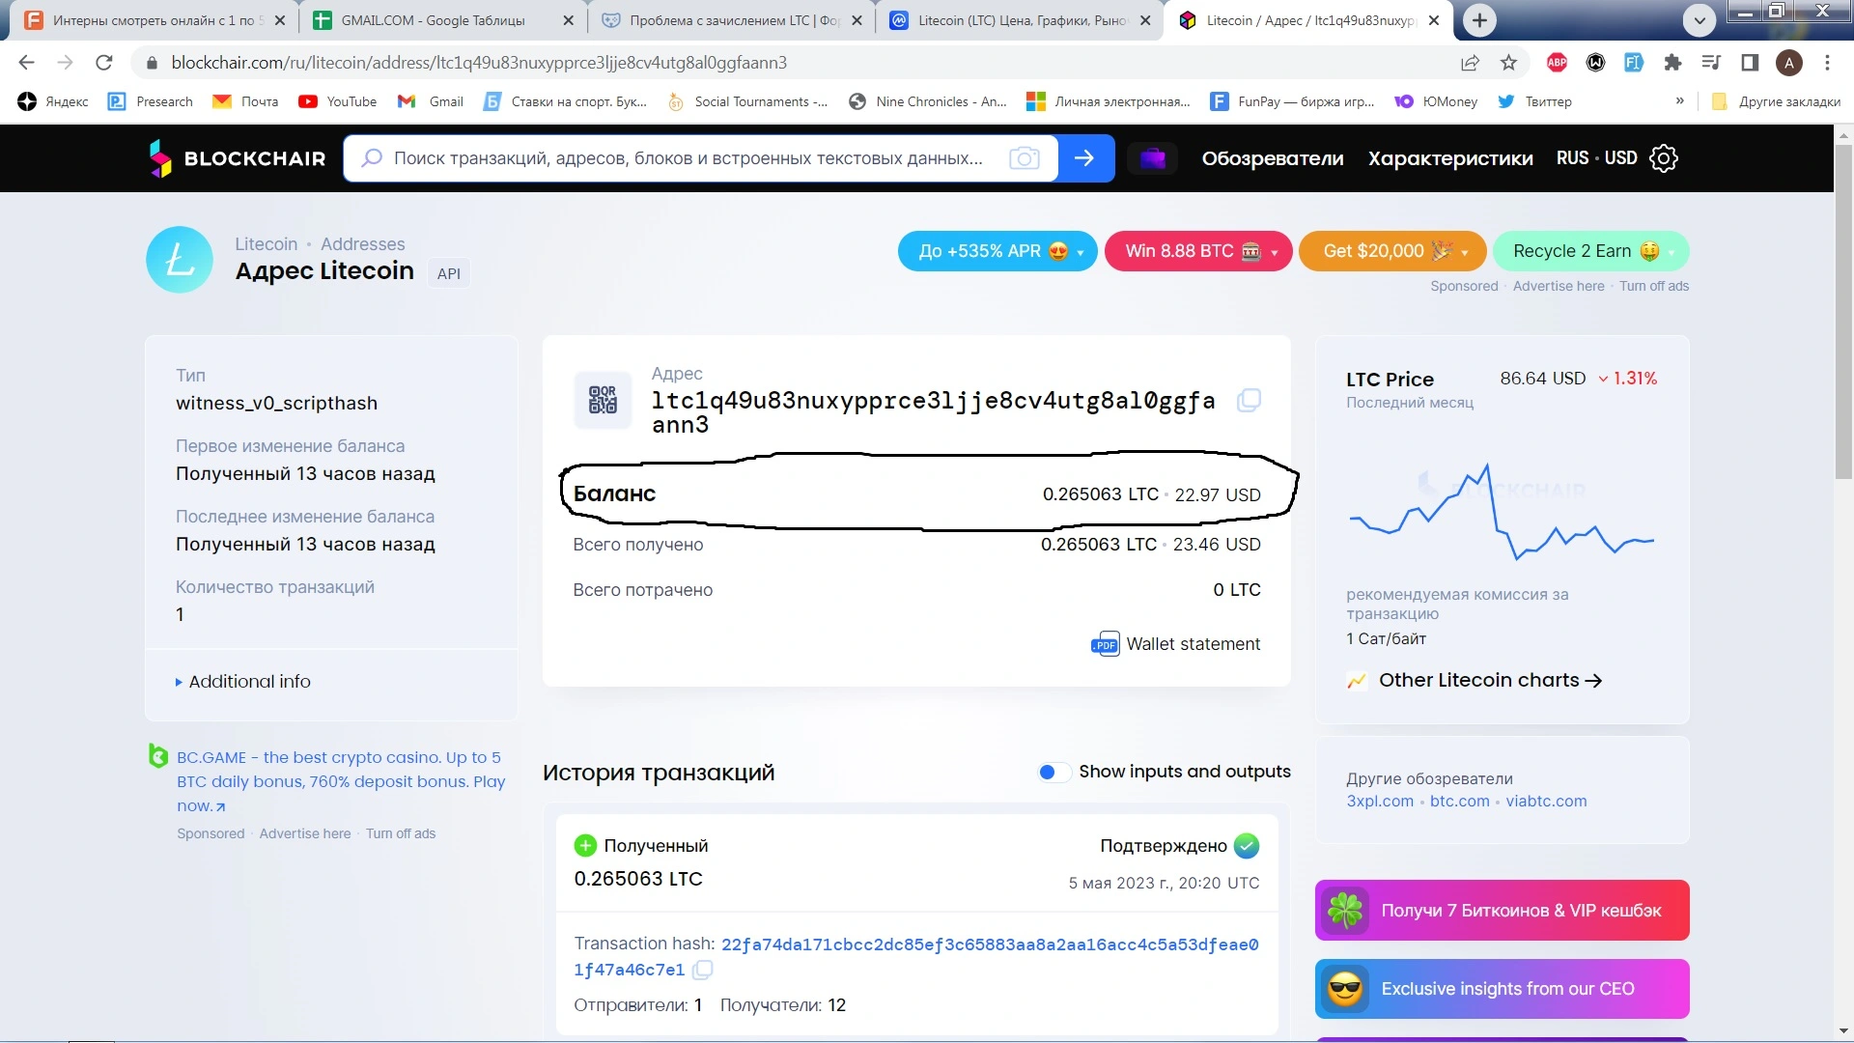Viewport: 1854px width, 1043px height.
Task: Toggle the browser side panel icon
Action: click(x=1750, y=63)
